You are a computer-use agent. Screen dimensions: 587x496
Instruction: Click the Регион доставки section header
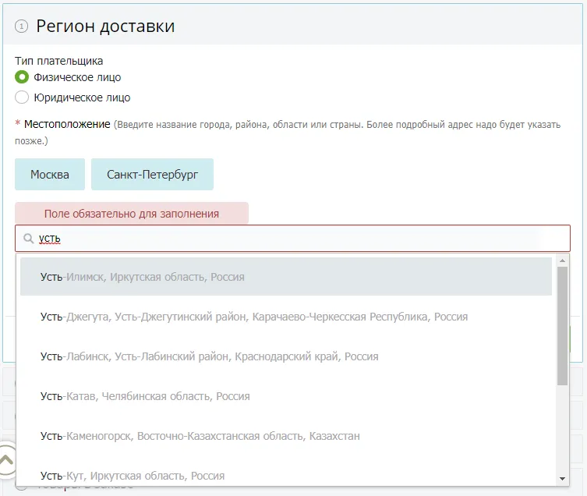[x=105, y=26]
